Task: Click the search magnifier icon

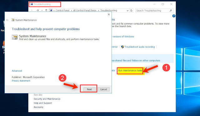Action: [171, 11]
